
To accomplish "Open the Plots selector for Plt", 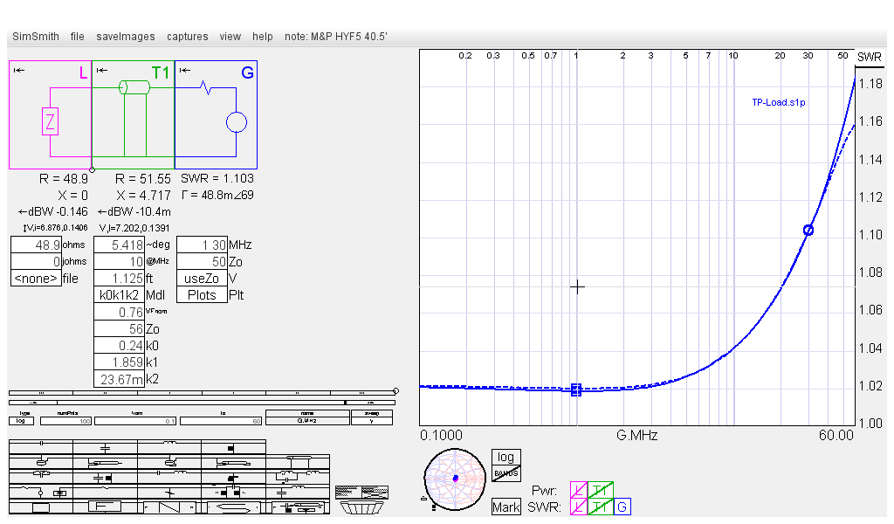I will pyautogui.click(x=202, y=295).
